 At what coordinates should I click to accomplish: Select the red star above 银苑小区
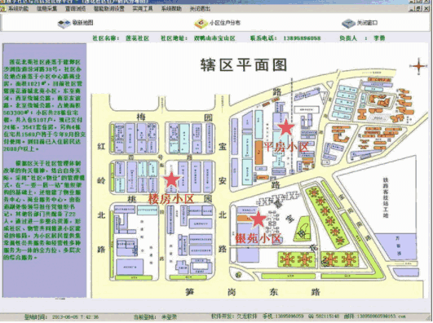(x=258, y=219)
